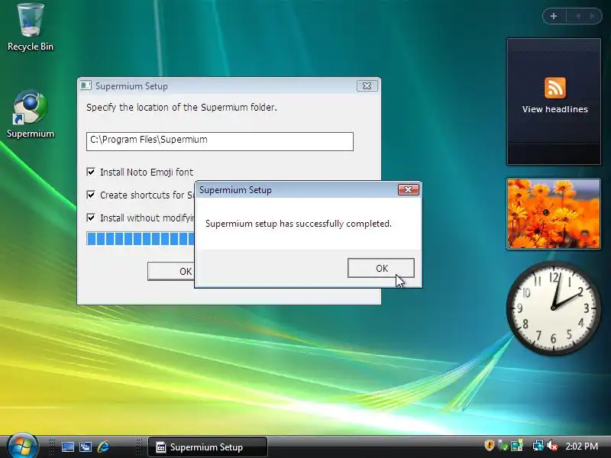The image size is (611, 458).
Task: Open the flower slideshow gadget picture
Action: click(553, 214)
